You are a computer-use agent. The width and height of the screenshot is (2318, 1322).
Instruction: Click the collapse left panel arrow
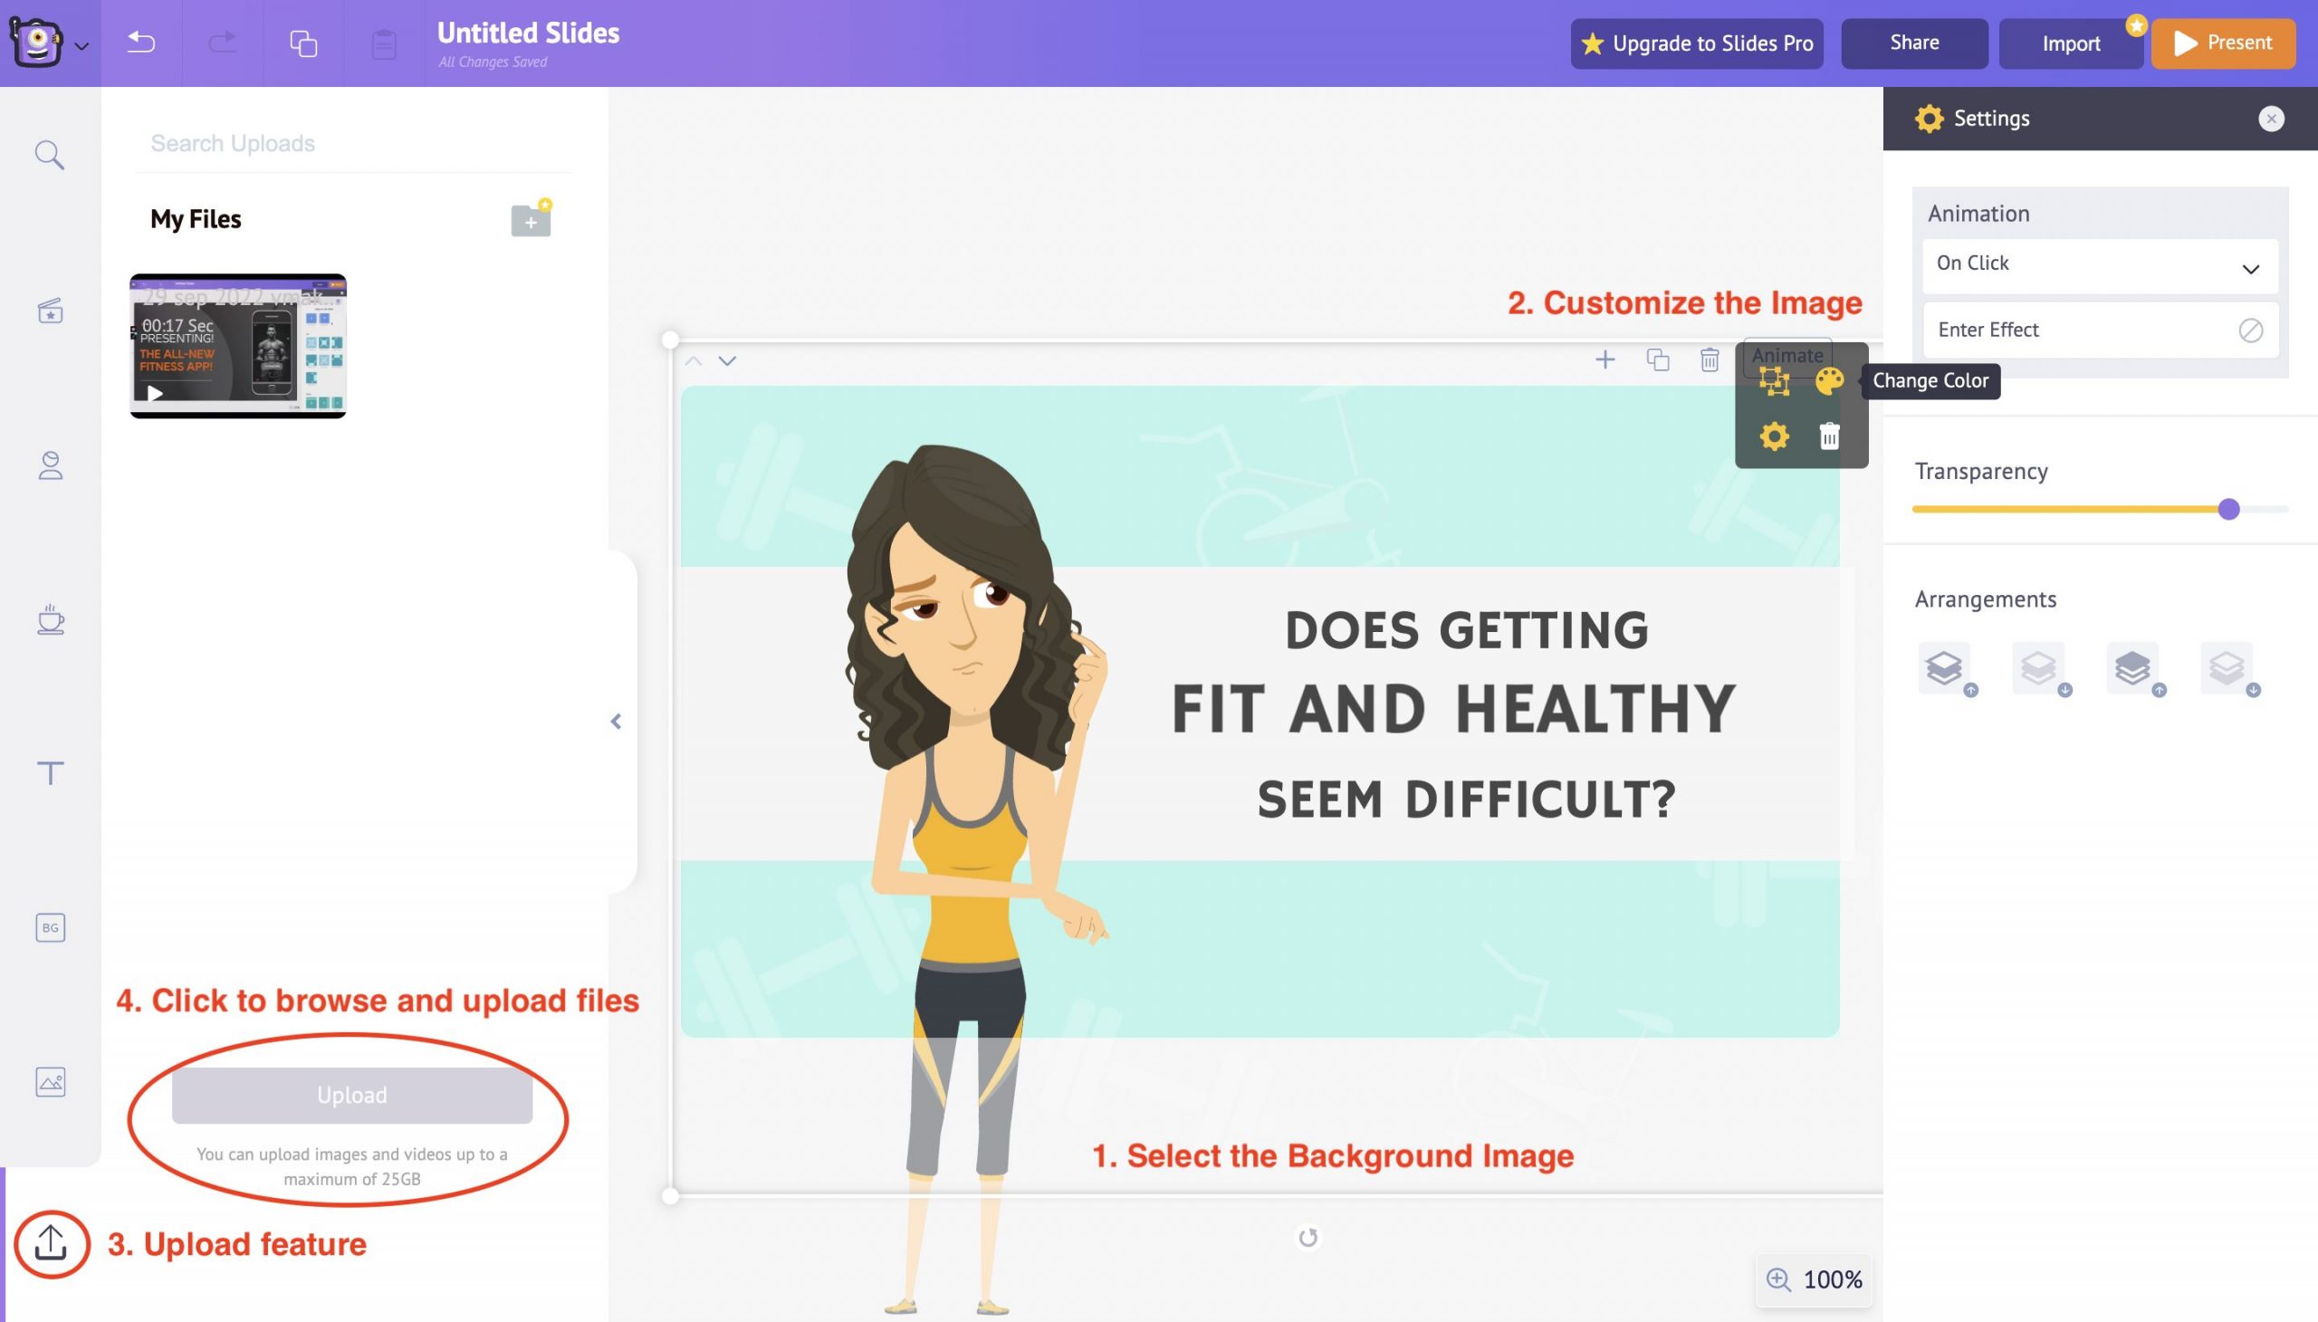[615, 720]
